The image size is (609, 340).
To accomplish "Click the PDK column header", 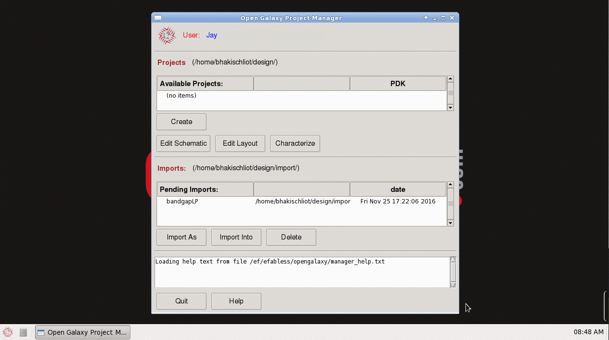I will [398, 84].
